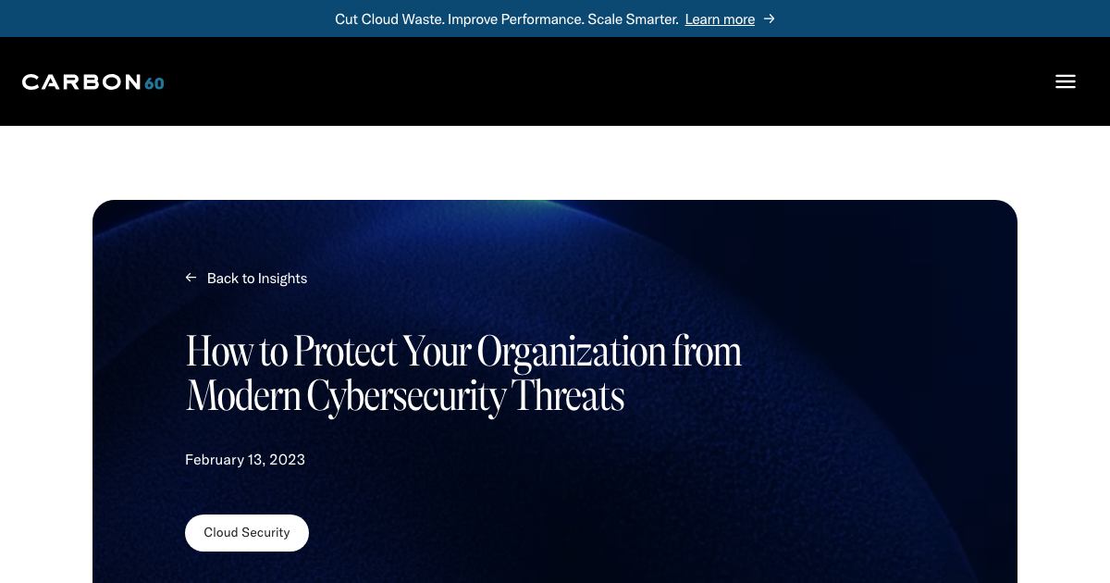
Task: Follow the Learn more banner link
Action: [720, 19]
